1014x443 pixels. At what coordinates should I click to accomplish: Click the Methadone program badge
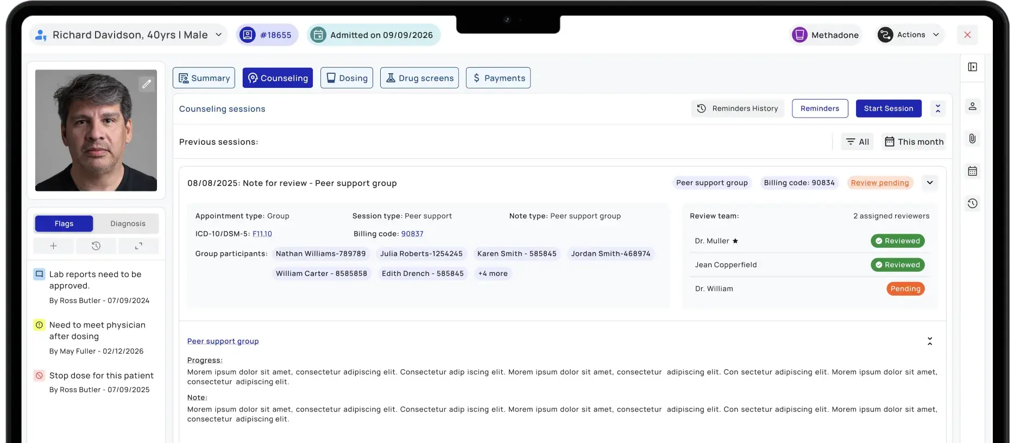tap(826, 35)
